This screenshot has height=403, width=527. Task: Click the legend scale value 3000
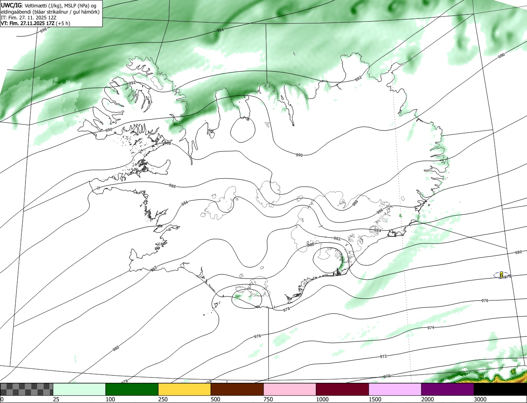pyautogui.click(x=480, y=399)
